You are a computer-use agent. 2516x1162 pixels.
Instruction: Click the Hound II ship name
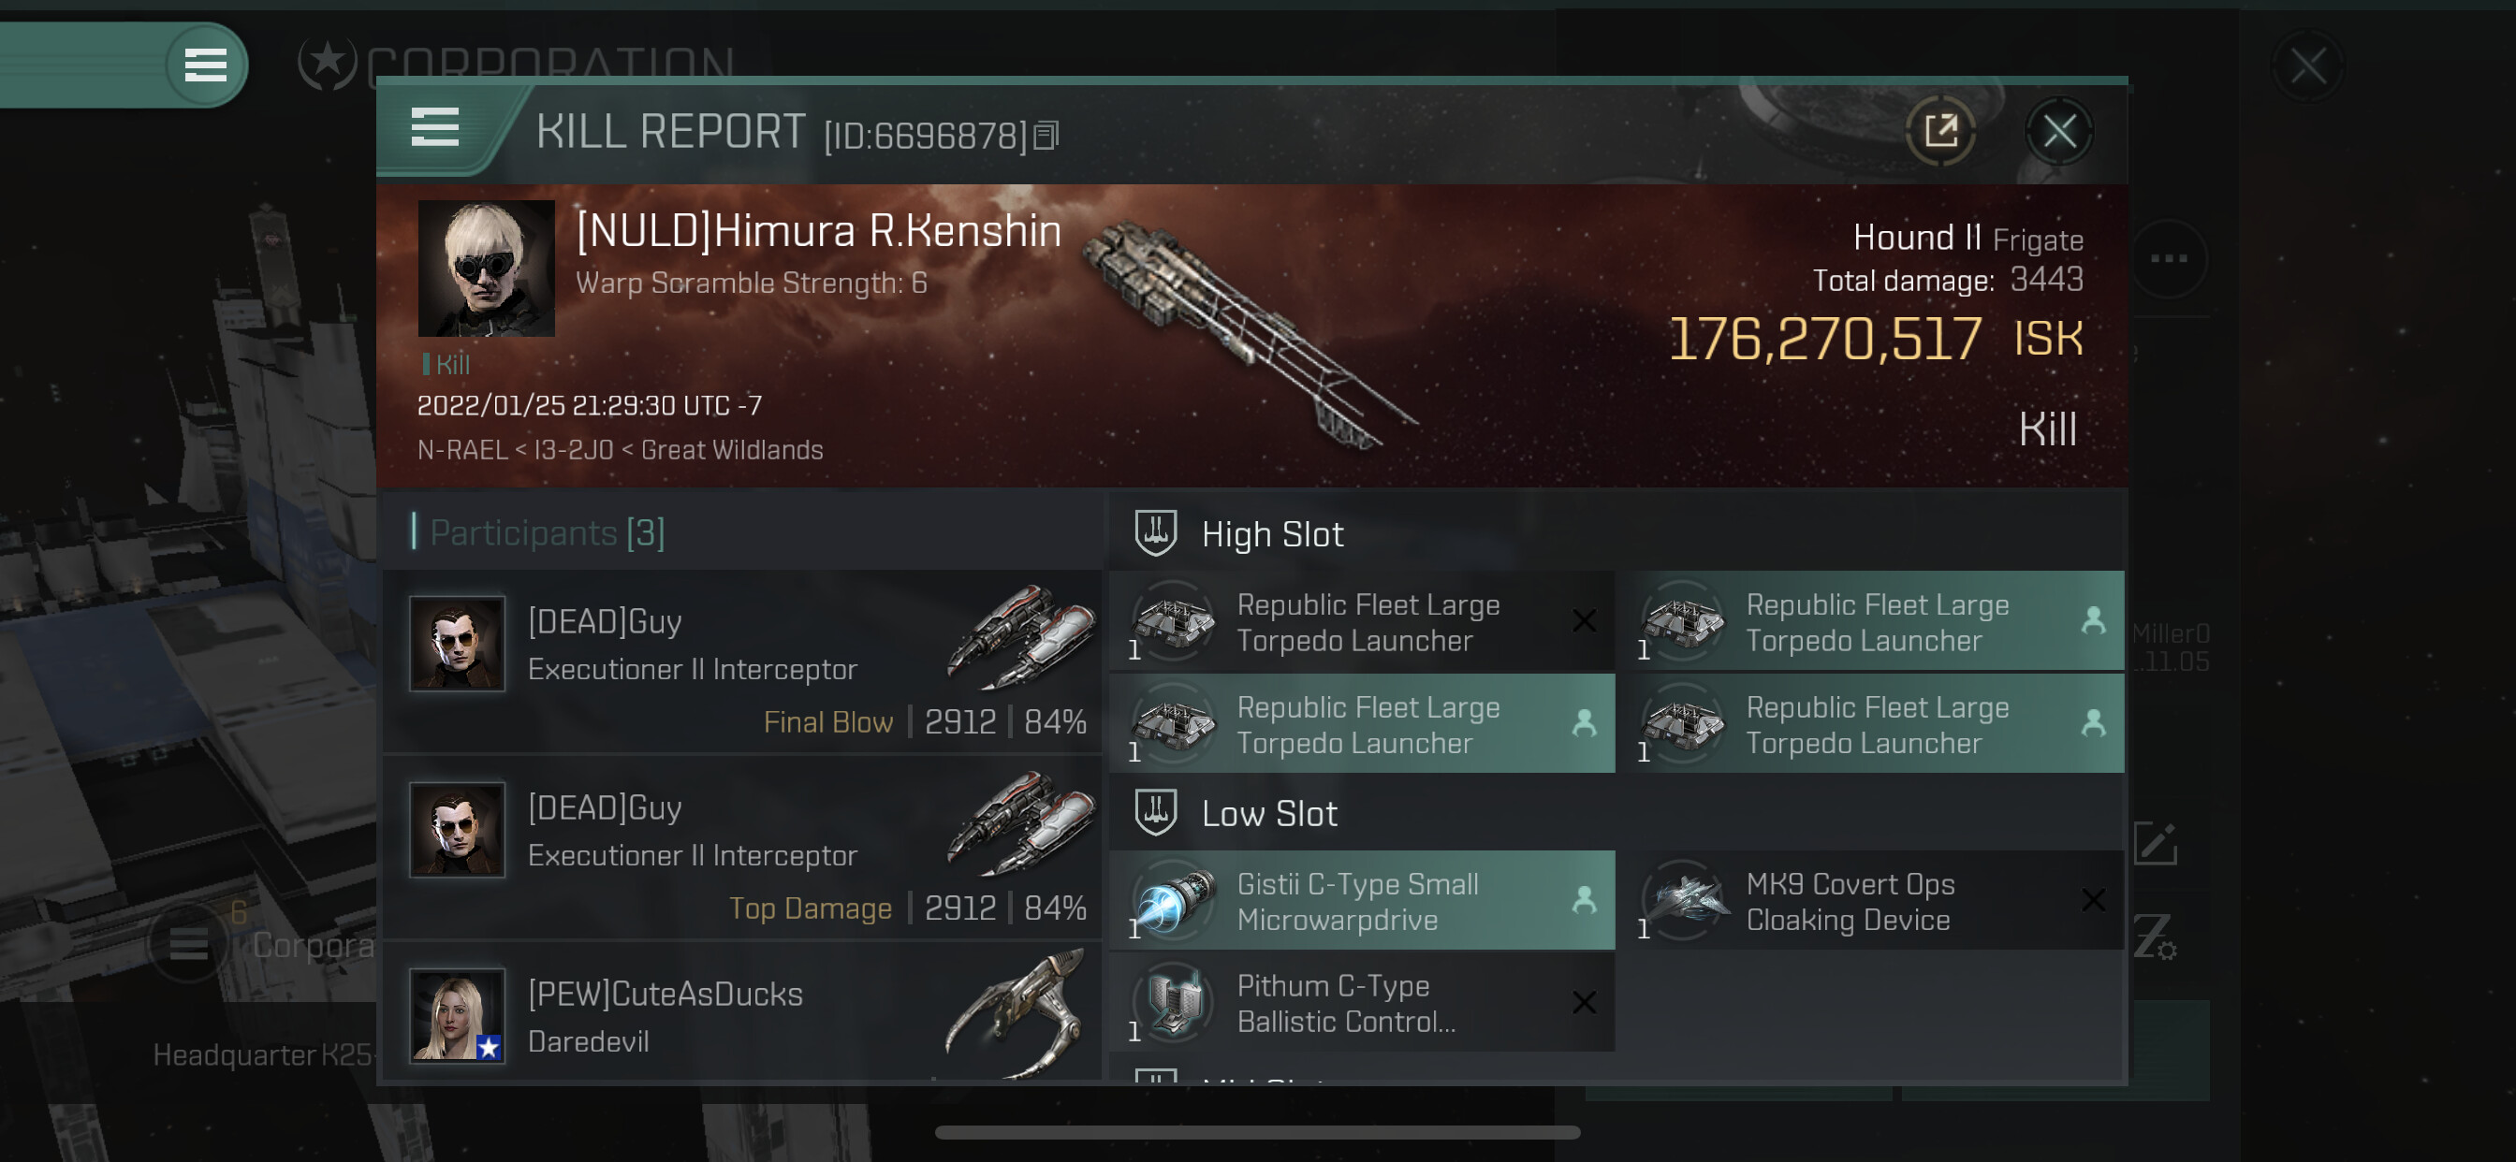(1916, 238)
